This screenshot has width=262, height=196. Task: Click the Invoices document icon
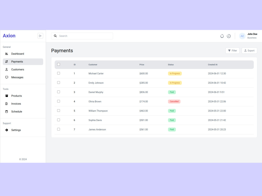click(7, 104)
